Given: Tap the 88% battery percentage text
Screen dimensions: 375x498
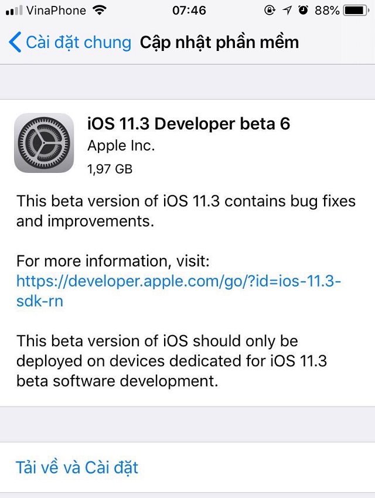Looking at the screenshot, I should pos(327,11).
